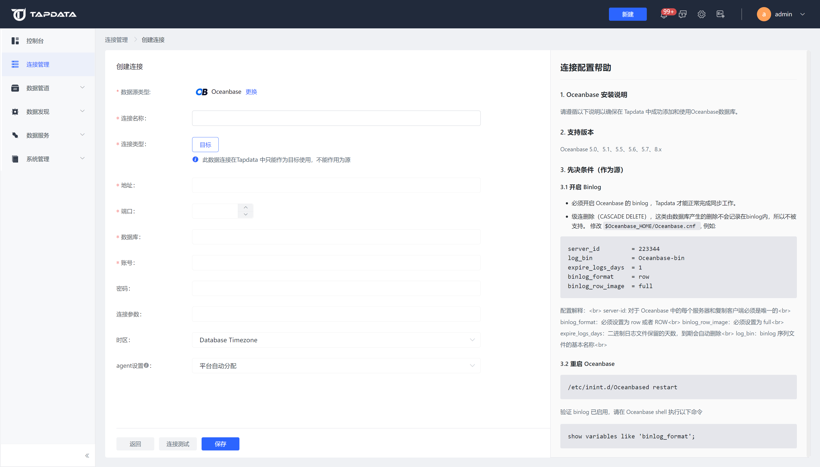The image size is (820, 467).
Task: Click the help chat icon in header
Action: (x=683, y=14)
